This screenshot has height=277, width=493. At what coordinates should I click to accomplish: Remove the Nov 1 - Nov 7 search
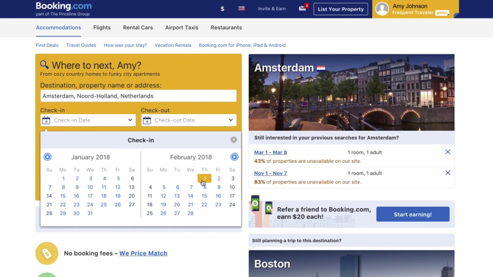tap(448, 173)
